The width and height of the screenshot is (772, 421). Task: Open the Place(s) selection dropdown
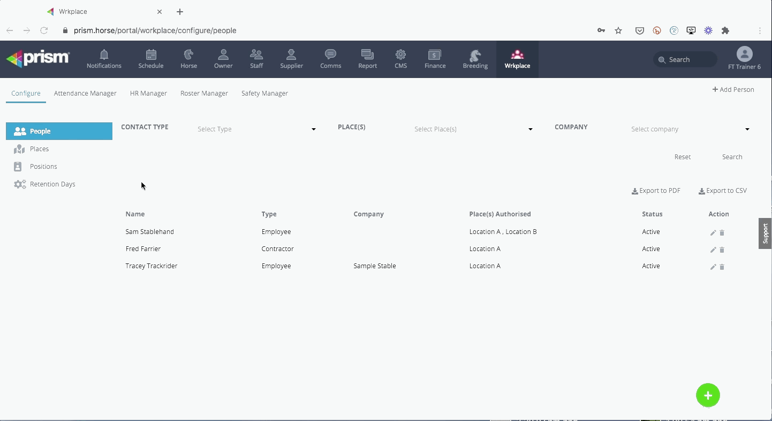(x=473, y=129)
